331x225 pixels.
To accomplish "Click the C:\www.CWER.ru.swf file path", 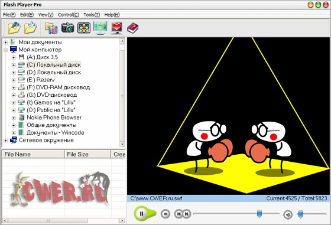I will [x=156, y=198].
